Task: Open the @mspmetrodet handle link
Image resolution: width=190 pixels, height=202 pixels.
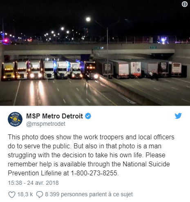Action: tap(46, 124)
